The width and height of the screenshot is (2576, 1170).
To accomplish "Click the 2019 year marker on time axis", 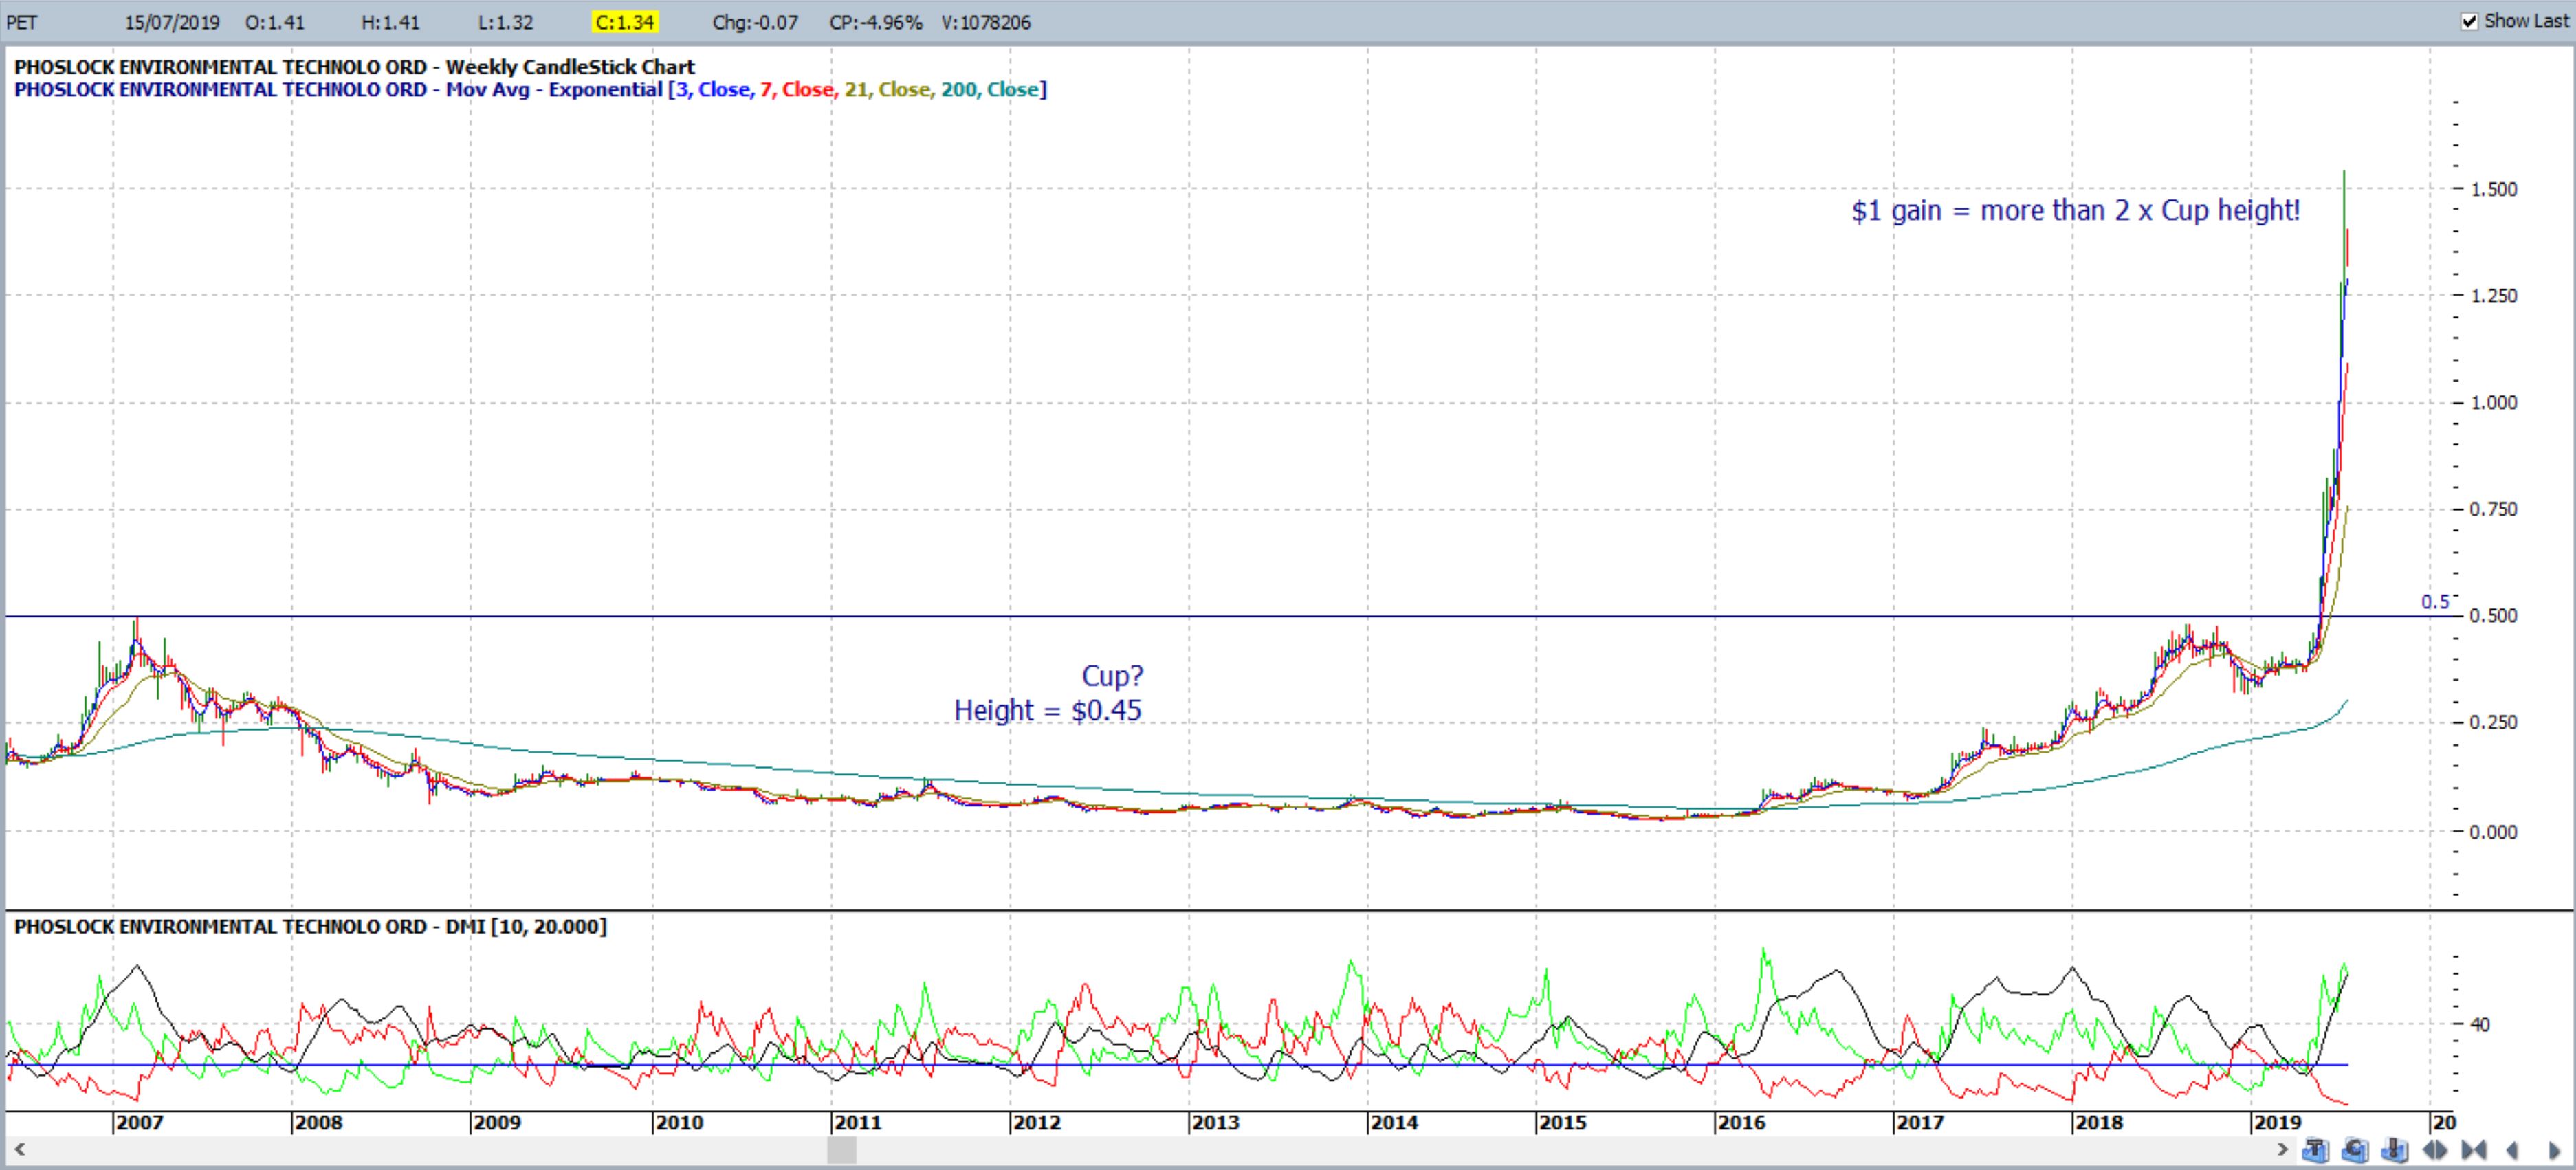I will [x=2278, y=1123].
